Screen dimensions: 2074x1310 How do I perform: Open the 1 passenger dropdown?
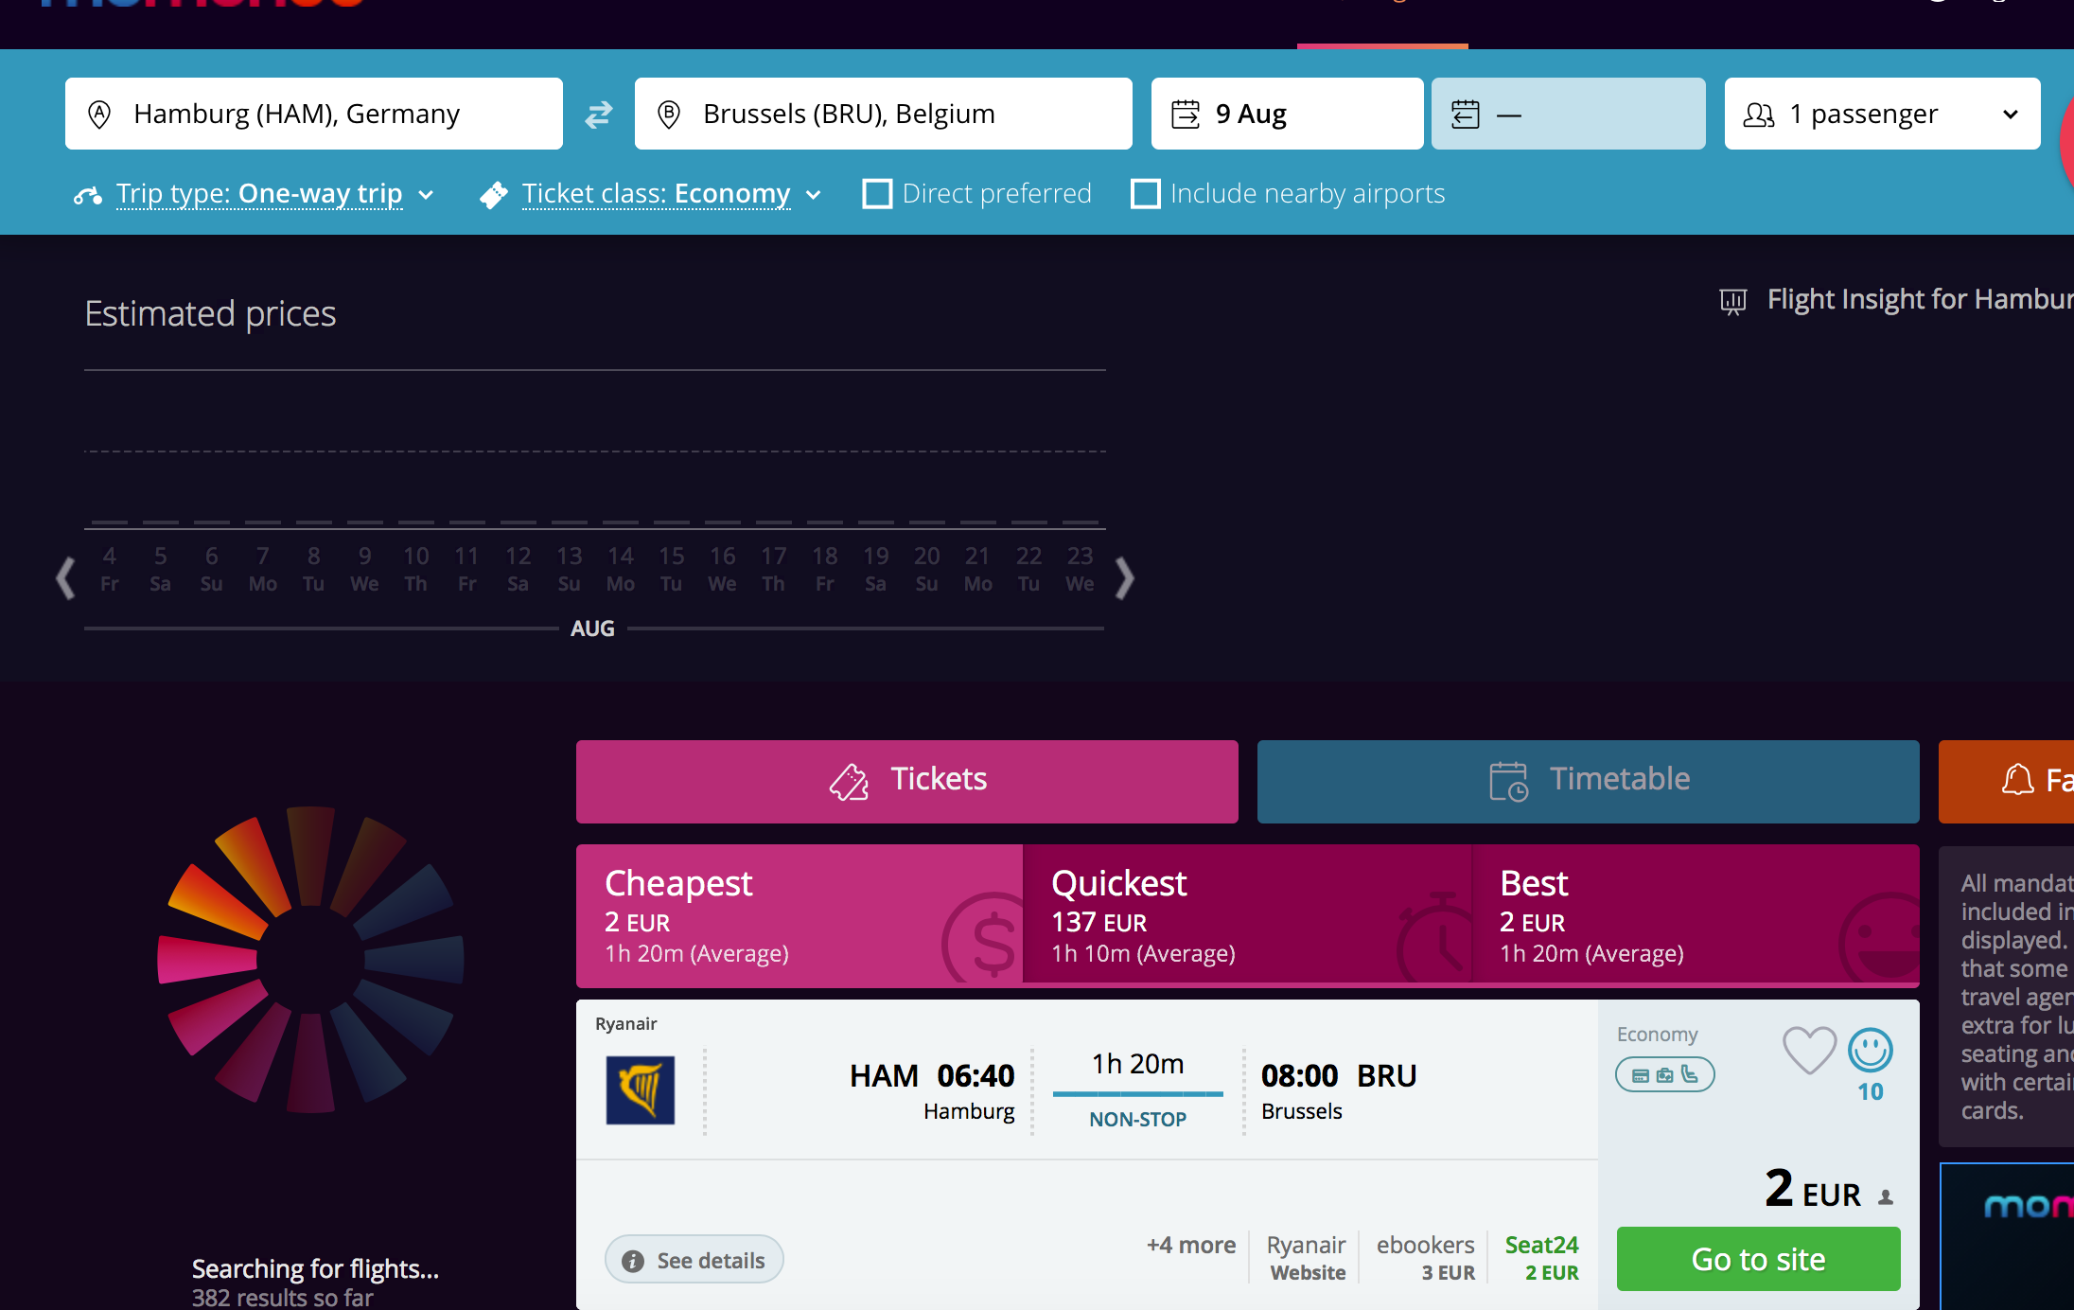pyautogui.click(x=1882, y=114)
